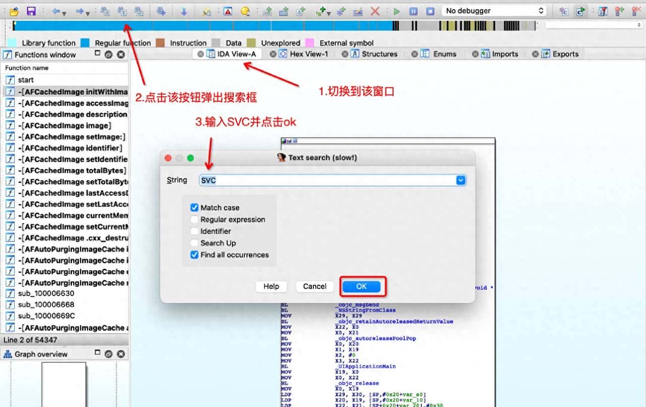This screenshot has height=407, width=646.
Task: Click the Function name column header
Action: 65,68
